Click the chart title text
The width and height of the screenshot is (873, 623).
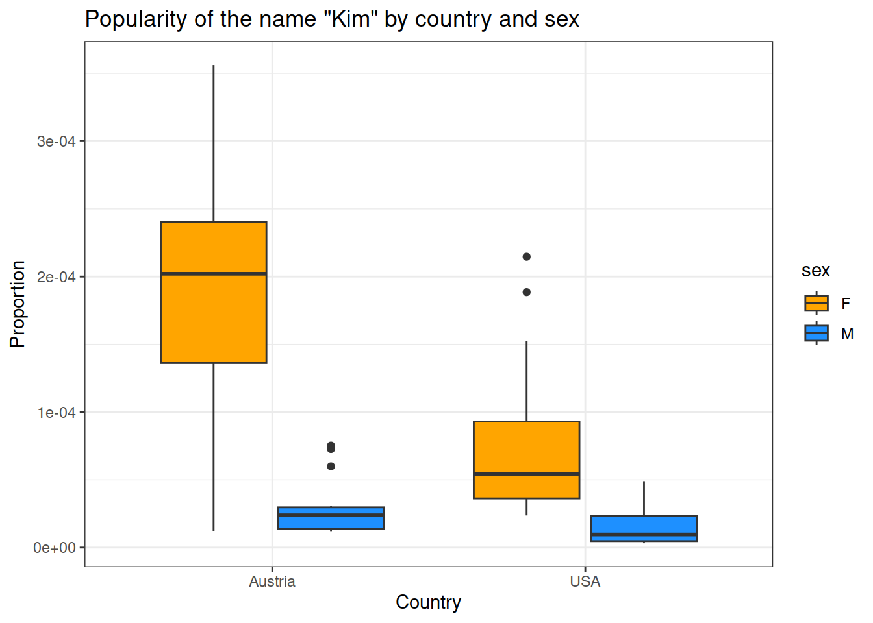pos(332,19)
